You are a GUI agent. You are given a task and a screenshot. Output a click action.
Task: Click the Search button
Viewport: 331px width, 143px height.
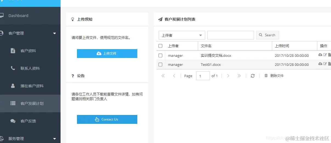pos(267,35)
